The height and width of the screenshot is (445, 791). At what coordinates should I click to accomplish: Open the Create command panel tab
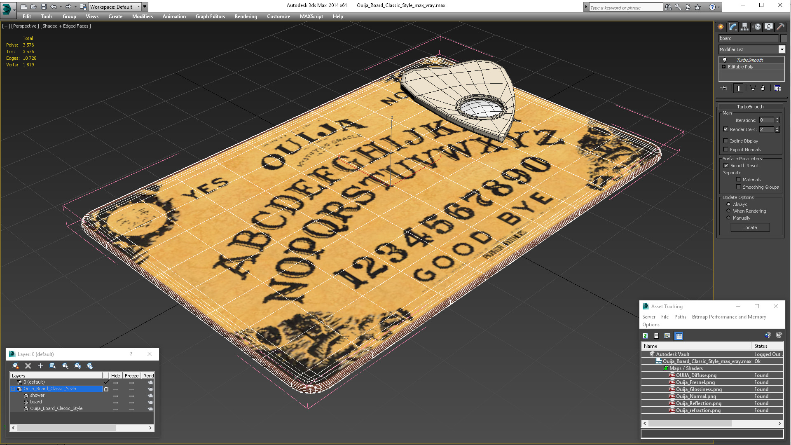(721, 27)
